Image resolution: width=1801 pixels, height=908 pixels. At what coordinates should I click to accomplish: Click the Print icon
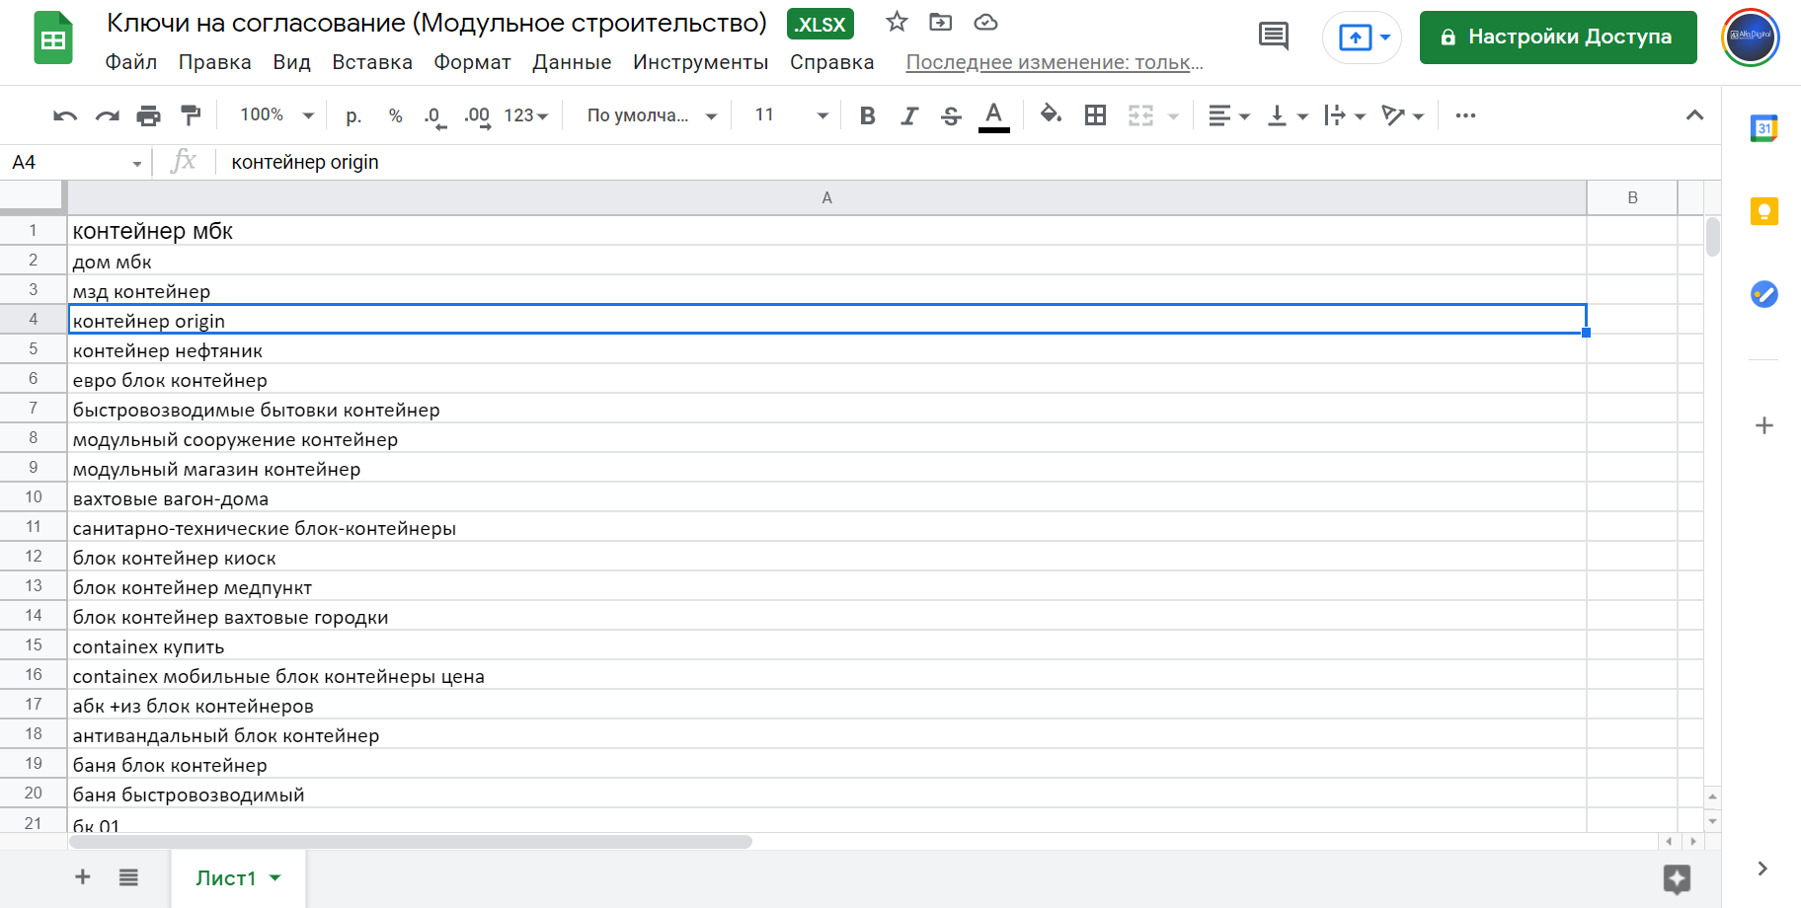click(x=148, y=115)
